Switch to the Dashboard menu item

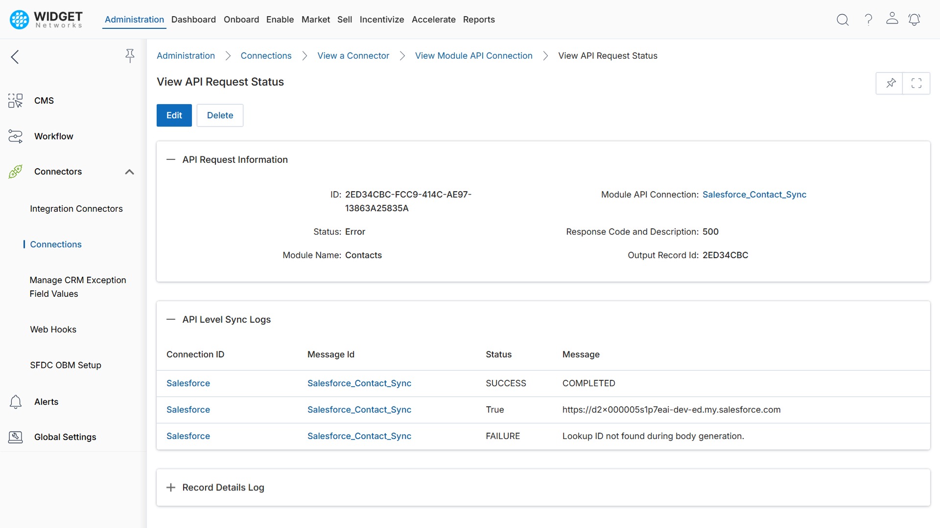pyautogui.click(x=193, y=20)
